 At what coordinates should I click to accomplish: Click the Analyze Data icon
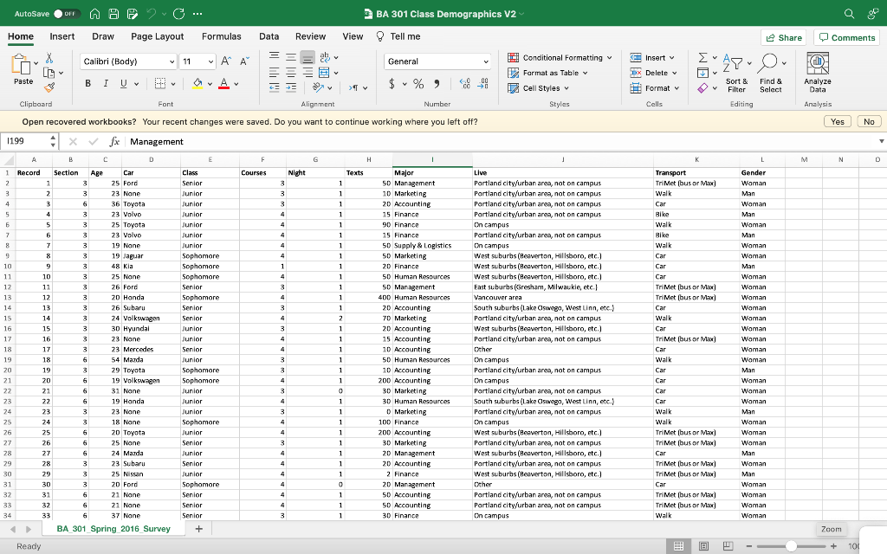click(x=817, y=64)
